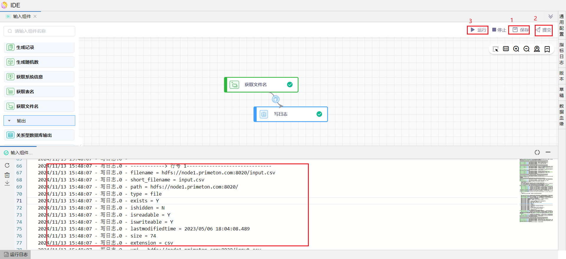Focus the 请输入组件名称 search field
This screenshot has width=566, height=259.
pyautogui.click(x=39, y=31)
